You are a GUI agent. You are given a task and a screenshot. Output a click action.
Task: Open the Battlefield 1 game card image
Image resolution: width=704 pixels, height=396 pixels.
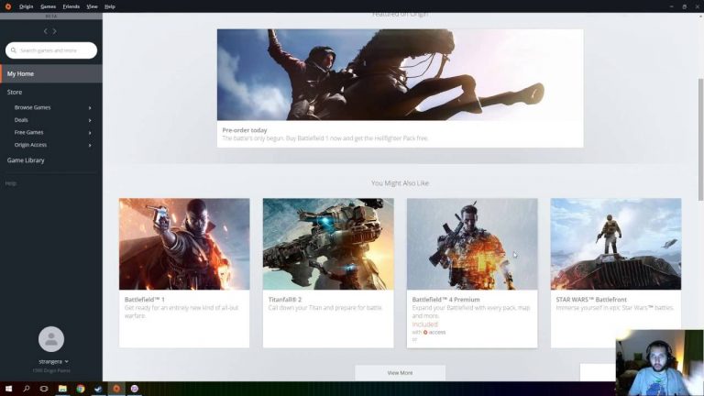pyautogui.click(x=184, y=244)
